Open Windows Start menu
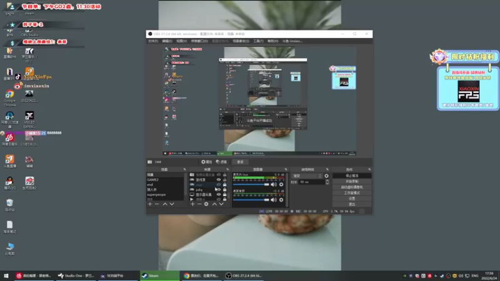 point(6,275)
